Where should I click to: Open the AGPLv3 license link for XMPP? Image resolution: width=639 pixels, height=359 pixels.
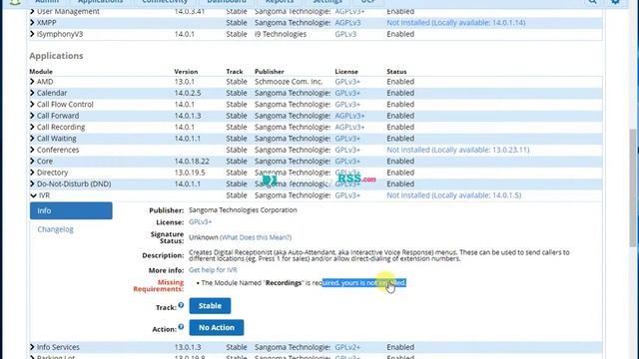(x=347, y=23)
